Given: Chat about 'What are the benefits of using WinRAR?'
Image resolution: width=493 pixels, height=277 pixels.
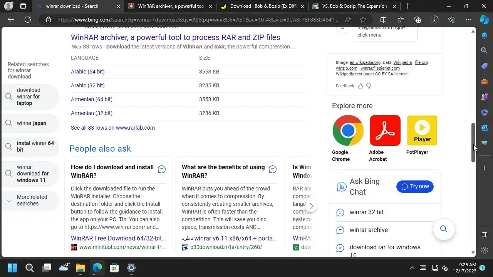Looking at the screenshot, I should click(x=273, y=169).
